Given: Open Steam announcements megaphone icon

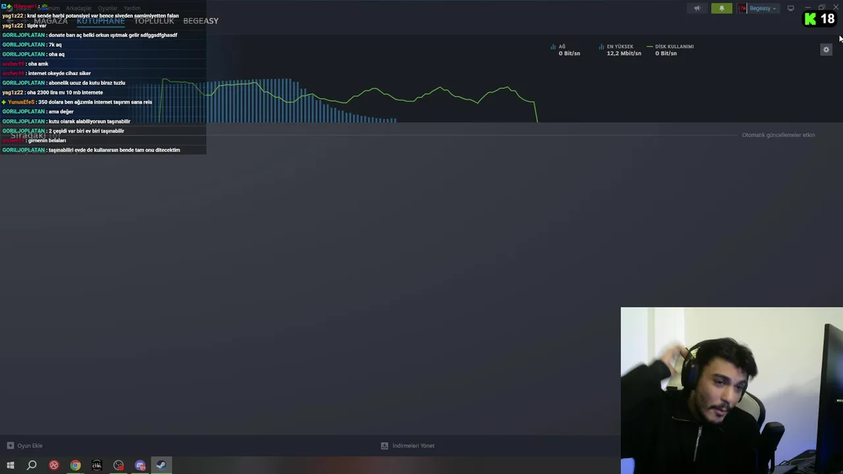Looking at the screenshot, I should 697,9.
